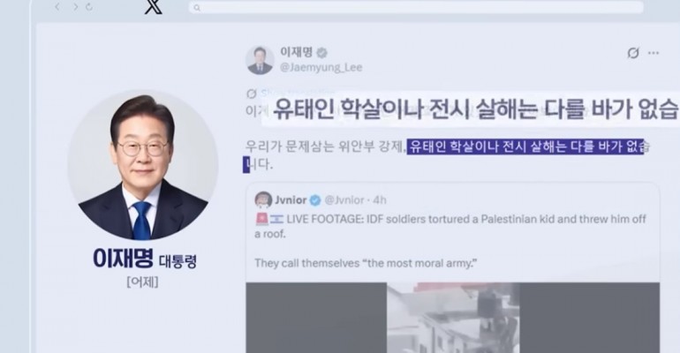Click the 4h timestamp on quoted post
Screen dimensions: 680x353
[380, 200]
